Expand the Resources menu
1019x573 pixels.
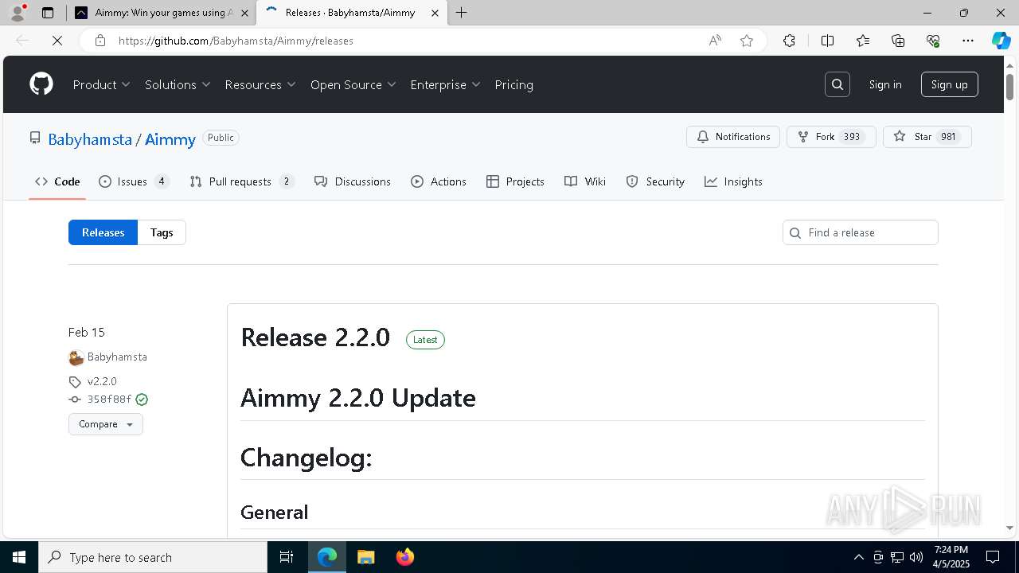(x=260, y=84)
